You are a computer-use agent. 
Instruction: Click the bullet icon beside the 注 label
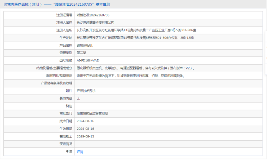(67, 151)
